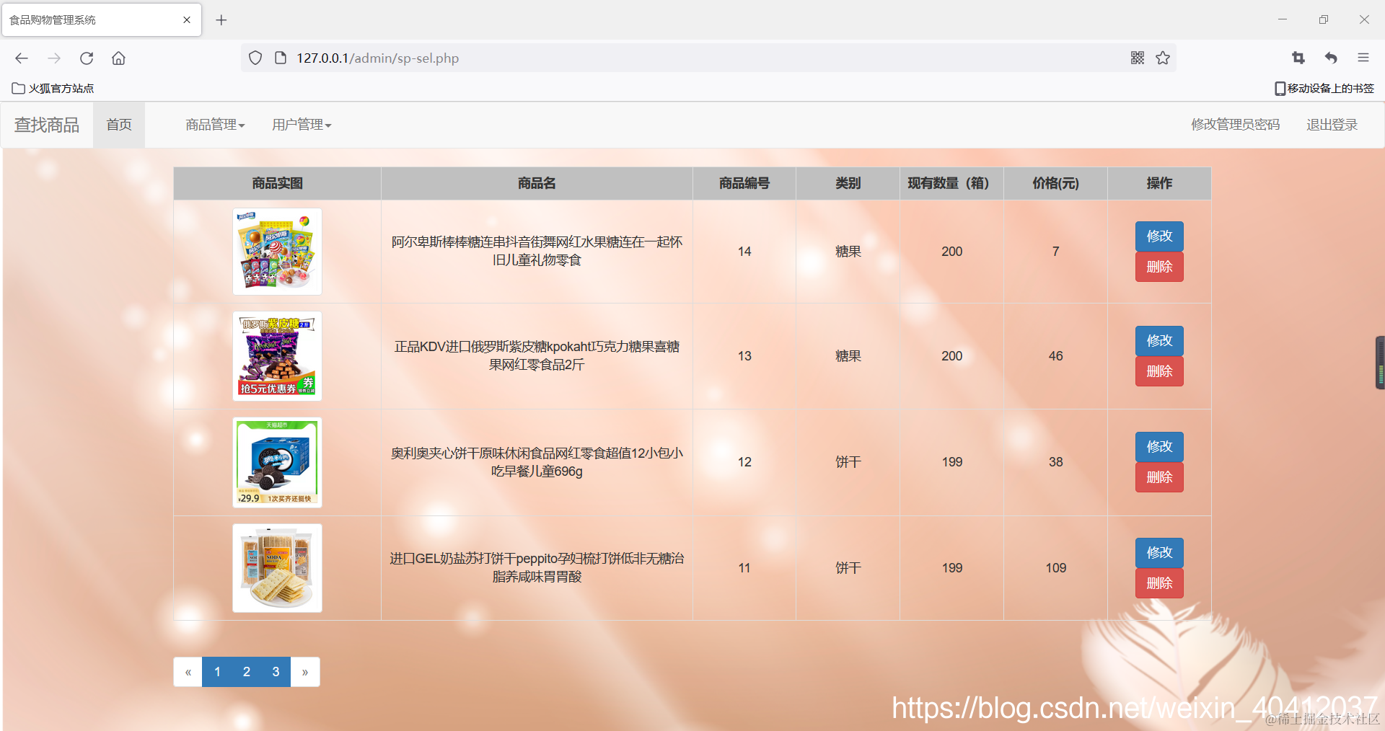Screen dimensions: 1385x731
Task: Click the 退出登录 link
Action: pyautogui.click(x=1331, y=124)
